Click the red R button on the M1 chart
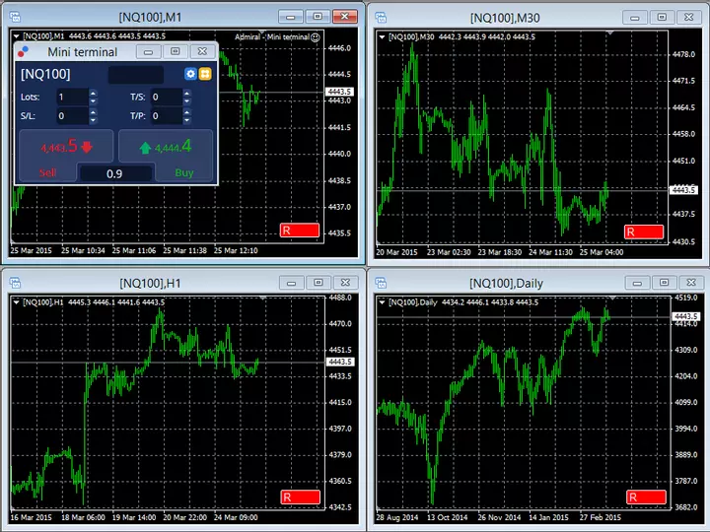 (300, 231)
